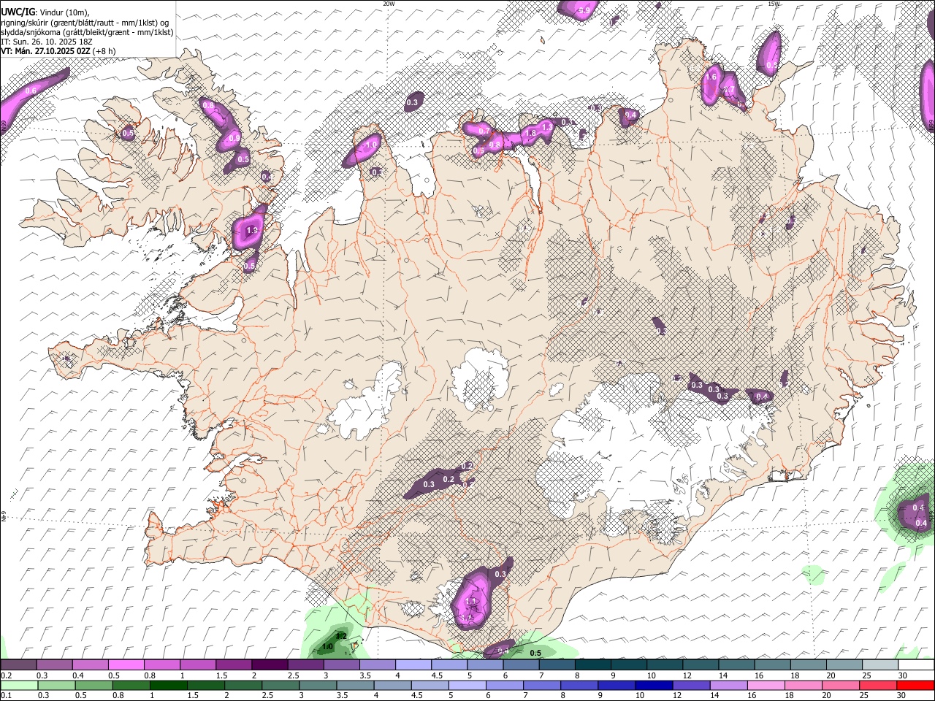Click the 'slydda/snjókoma' legend description line
935x701 pixels.
click(87, 32)
